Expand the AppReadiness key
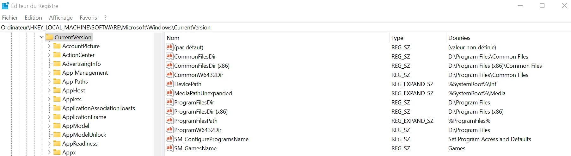This screenshot has width=571, height=156. (x=49, y=143)
